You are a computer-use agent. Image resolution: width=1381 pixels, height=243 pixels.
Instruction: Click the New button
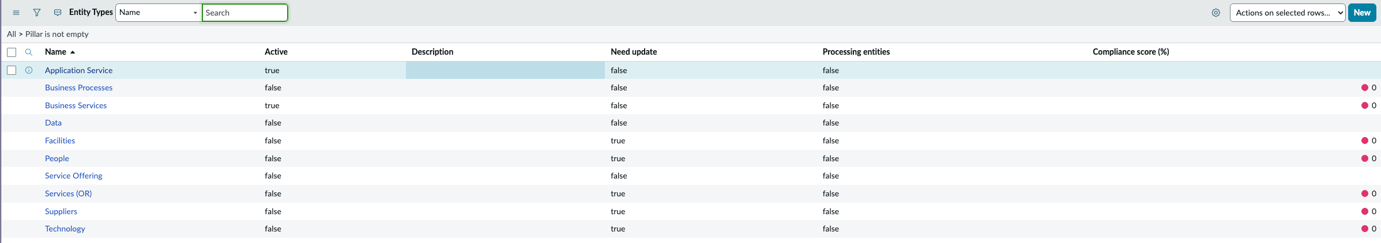click(1362, 13)
